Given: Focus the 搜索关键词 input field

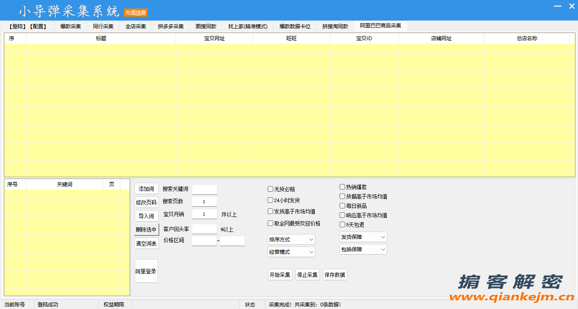Looking at the screenshot, I should point(204,189).
